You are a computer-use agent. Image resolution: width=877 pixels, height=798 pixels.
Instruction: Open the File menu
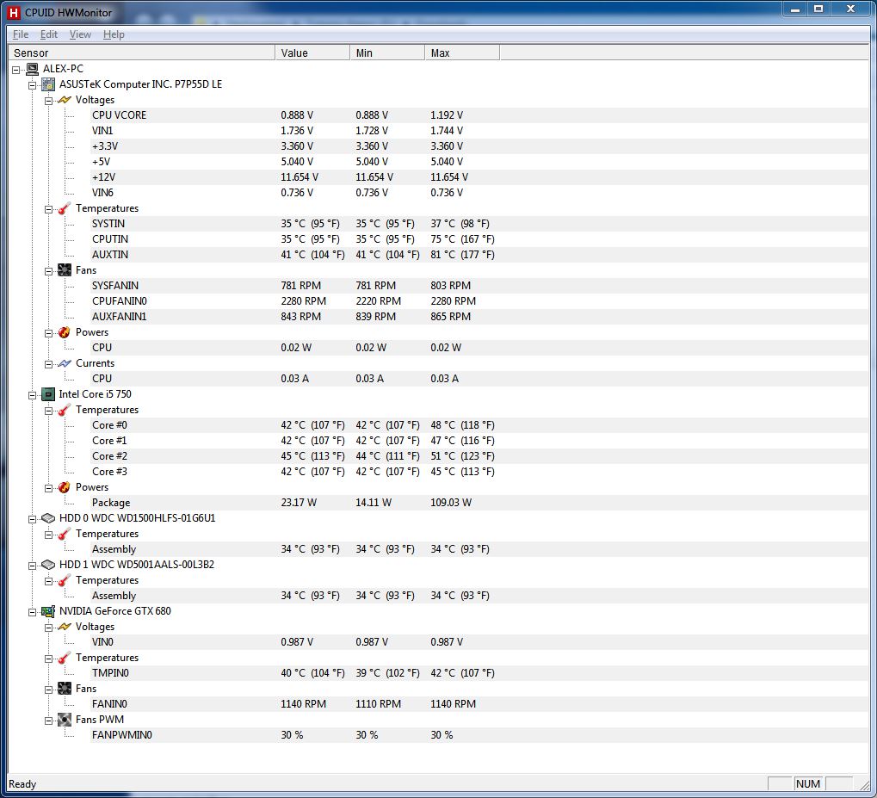(x=21, y=34)
